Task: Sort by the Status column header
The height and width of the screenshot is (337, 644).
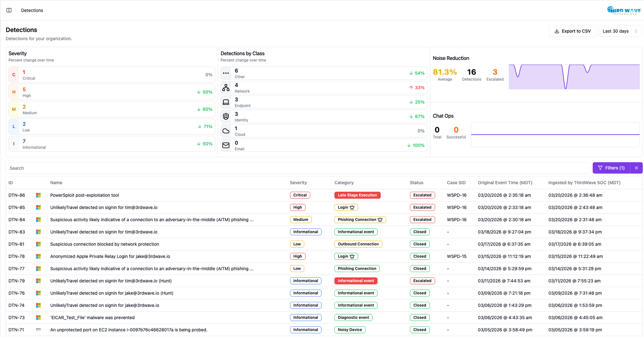Action: (416, 183)
